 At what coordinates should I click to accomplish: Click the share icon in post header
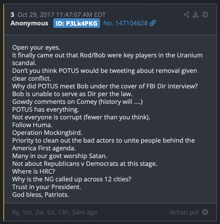(187, 14)
